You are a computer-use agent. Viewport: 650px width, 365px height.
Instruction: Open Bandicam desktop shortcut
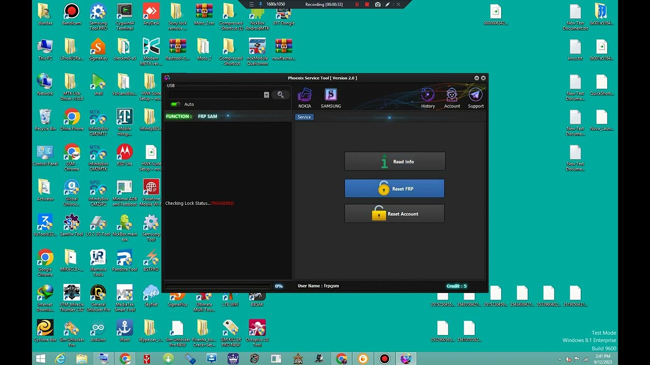72,14
